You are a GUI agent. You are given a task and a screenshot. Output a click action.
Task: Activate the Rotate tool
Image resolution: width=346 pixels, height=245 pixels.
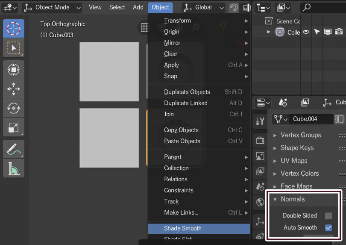click(14, 108)
